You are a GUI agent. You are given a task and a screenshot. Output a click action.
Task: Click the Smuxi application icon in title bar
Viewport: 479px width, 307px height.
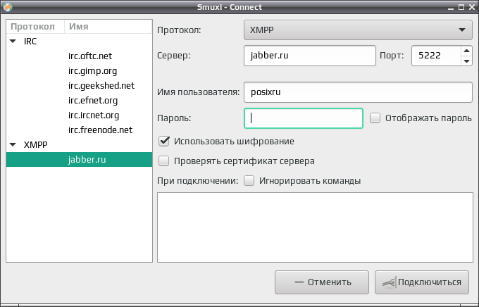point(7,7)
